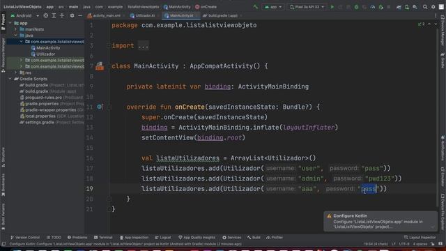
Task: Collapse the java folder node
Action: coord(16,36)
